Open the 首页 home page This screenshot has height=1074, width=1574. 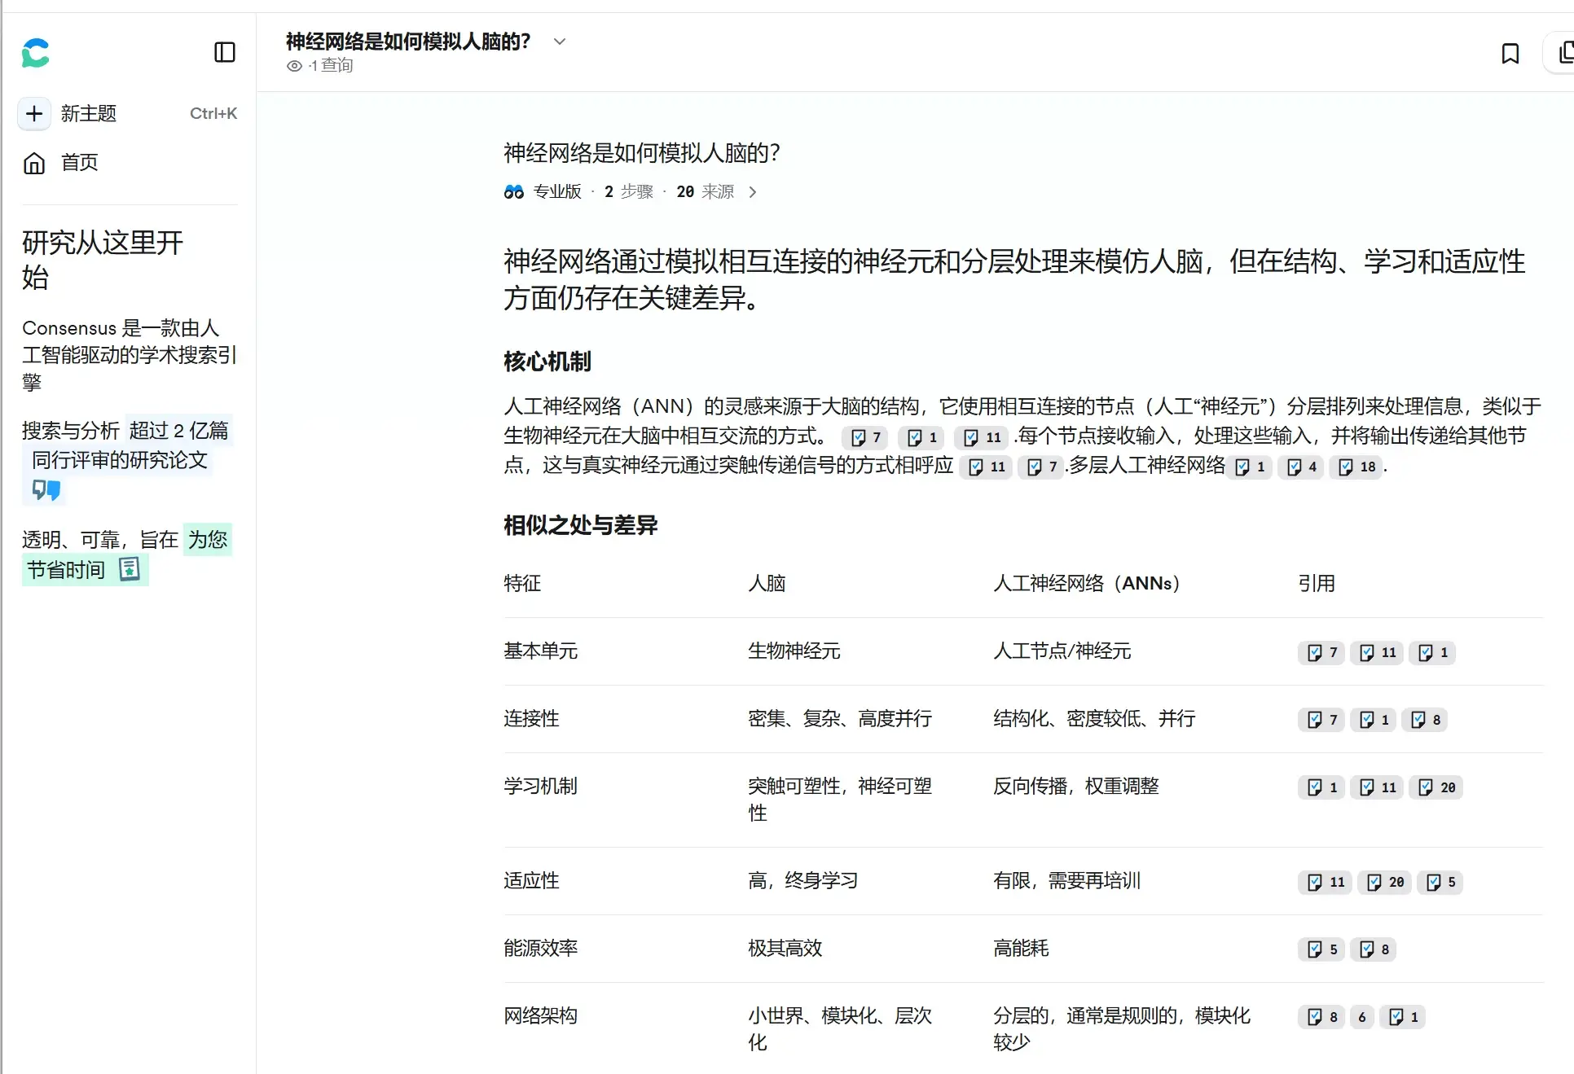point(79,163)
